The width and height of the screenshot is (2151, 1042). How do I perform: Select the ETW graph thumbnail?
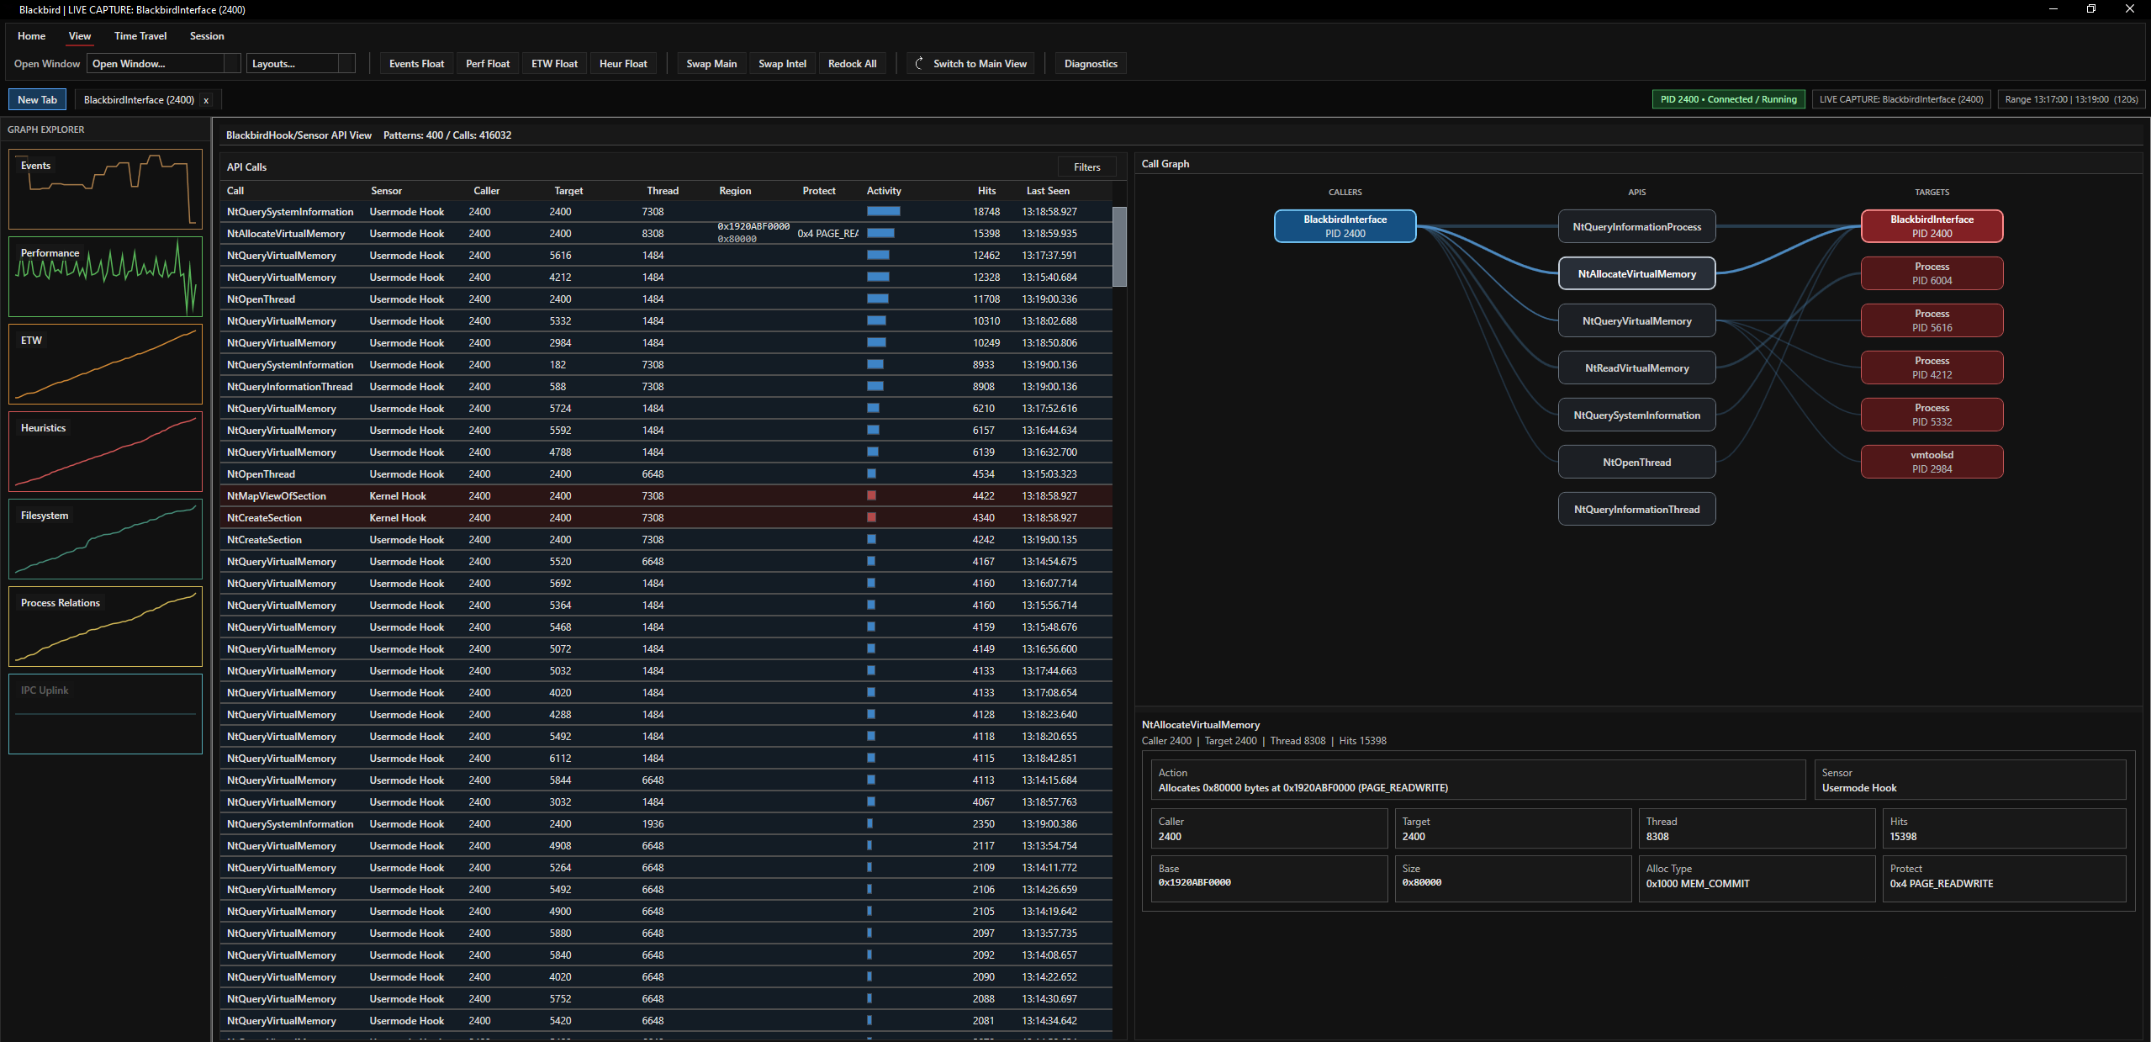[105, 364]
